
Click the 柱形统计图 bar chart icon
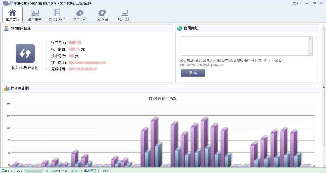7,89
